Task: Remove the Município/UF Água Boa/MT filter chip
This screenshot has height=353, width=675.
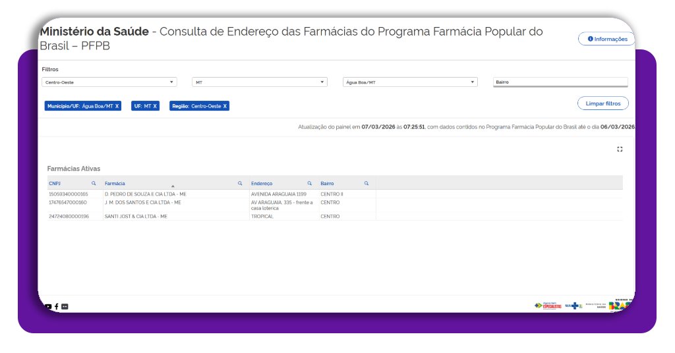Action: [x=117, y=106]
